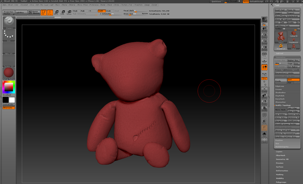Click the Persp perspective view icon
This screenshot has height=184, width=303.
pyautogui.click(x=264, y=55)
